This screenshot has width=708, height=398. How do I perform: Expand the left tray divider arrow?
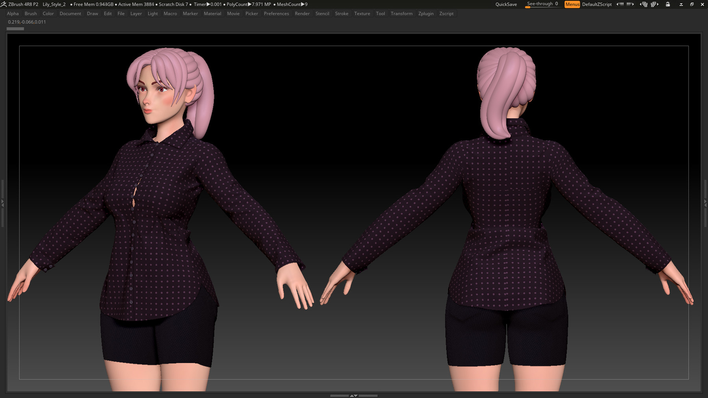coord(2,203)
